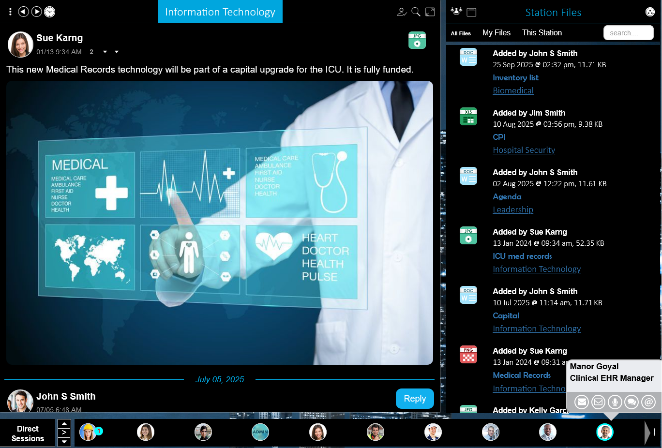Click the chat bubbles icon for Manor Goyal
Viewport: 662px width, 448px height.
tap(632, 402)
